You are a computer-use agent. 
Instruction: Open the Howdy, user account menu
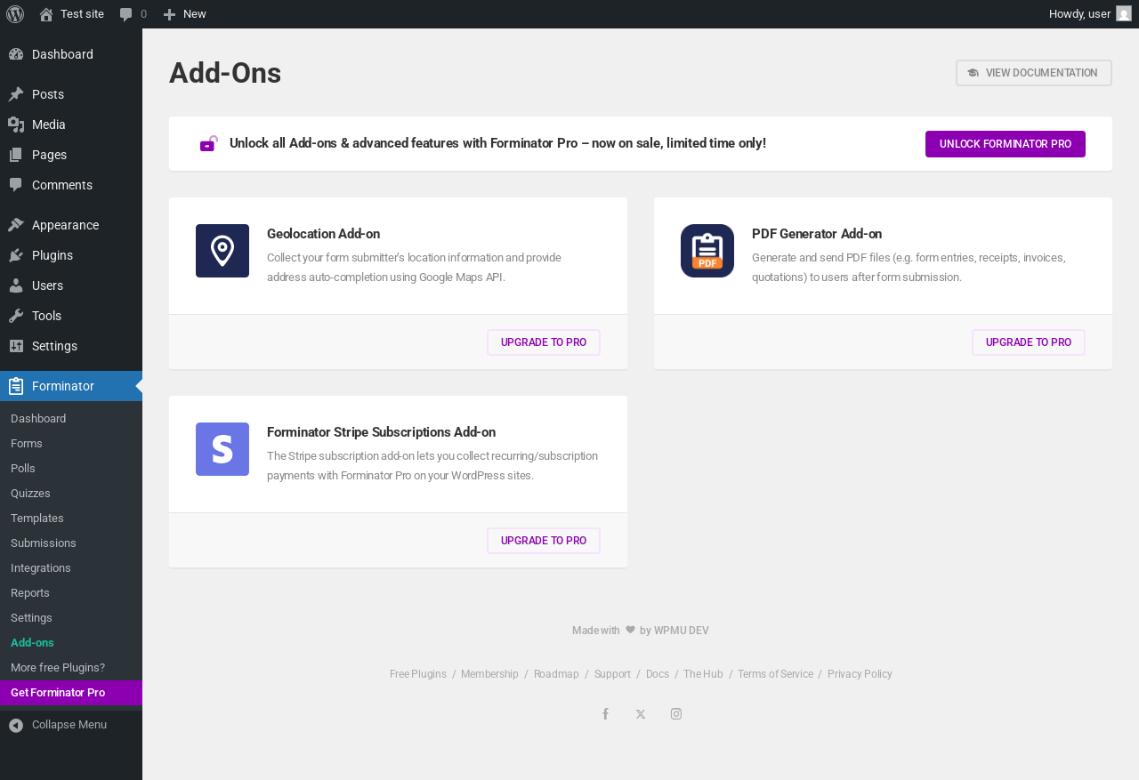coord(1079,14)
